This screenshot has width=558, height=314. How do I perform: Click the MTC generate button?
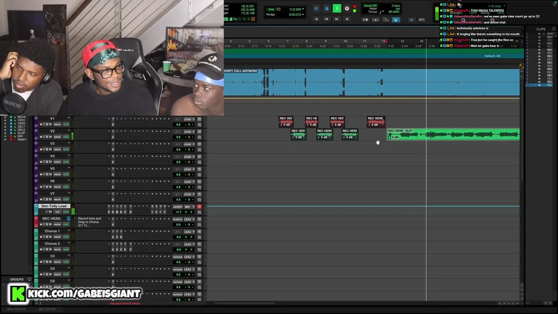[x=422, y=20]
